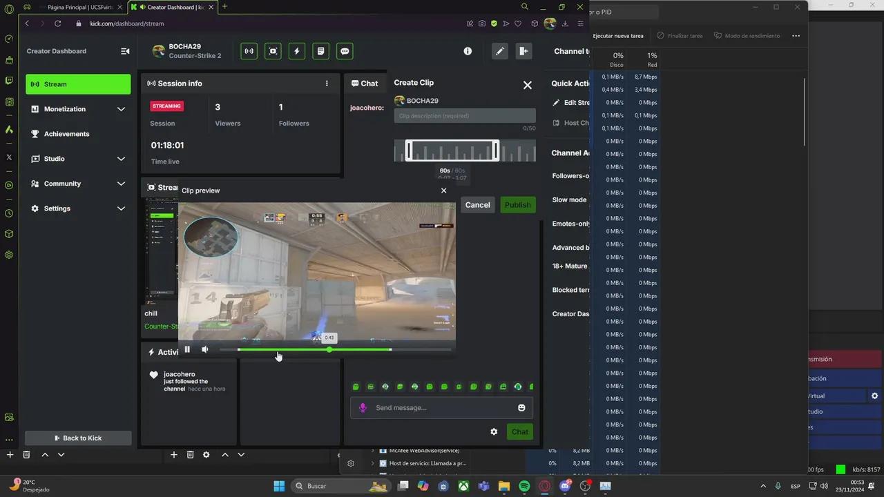Pause the clip preview playback
Screen dimensions: 884x497
pos(187,349)
